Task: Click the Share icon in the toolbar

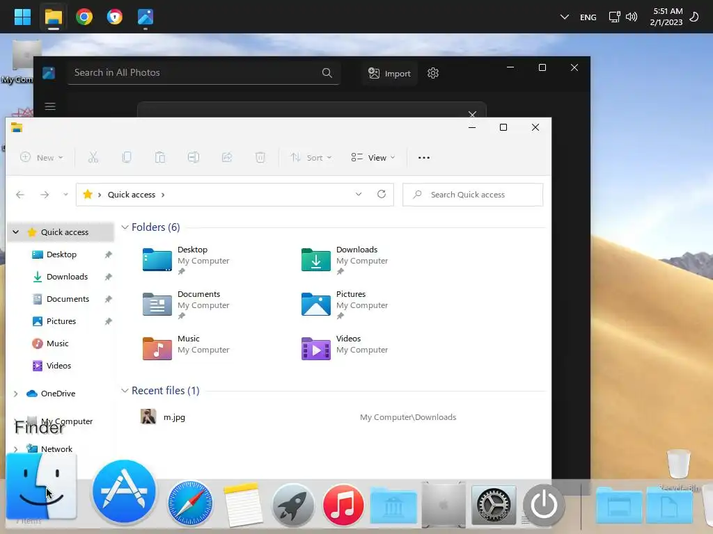Action: point(227,158)
